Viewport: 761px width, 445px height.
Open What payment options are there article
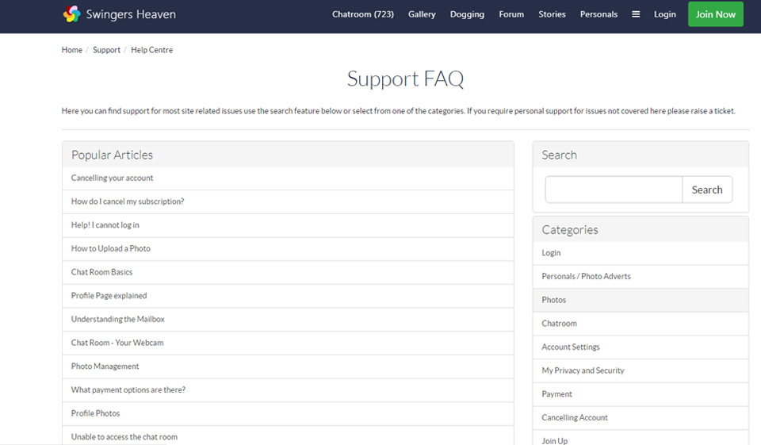pos(128,390)
